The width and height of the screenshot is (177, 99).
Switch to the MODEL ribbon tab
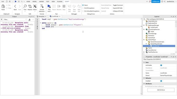35,2
